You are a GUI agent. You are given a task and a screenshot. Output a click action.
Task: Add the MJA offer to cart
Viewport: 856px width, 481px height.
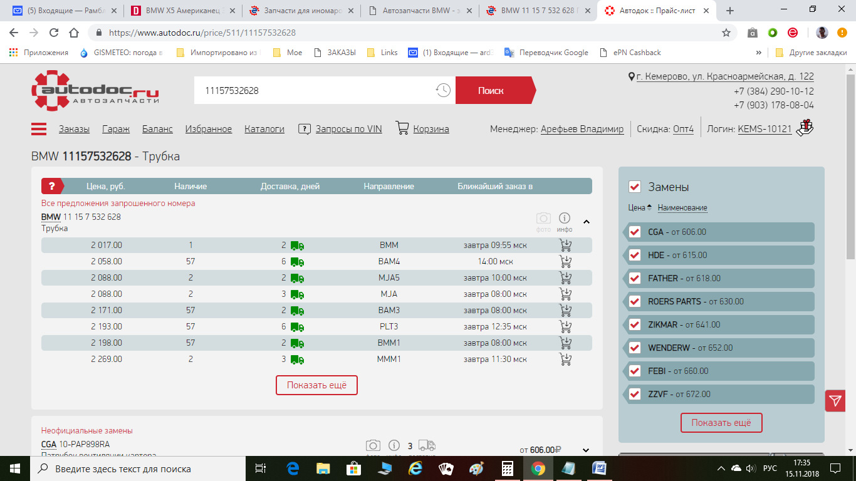point(565,294)
